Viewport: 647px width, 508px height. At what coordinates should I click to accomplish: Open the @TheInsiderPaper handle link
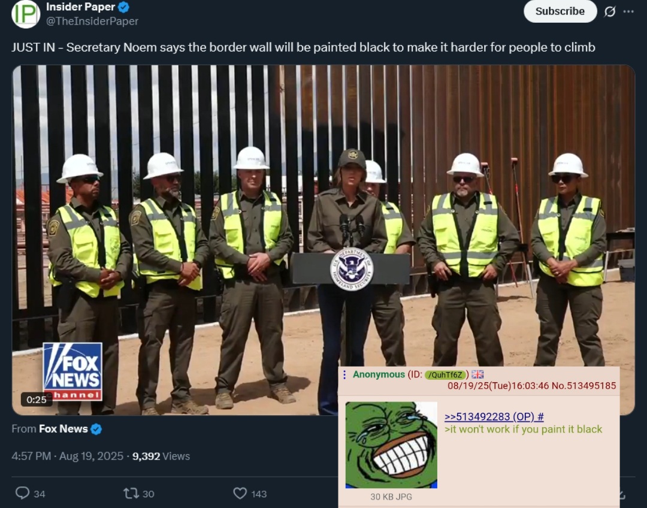(92, 21)
